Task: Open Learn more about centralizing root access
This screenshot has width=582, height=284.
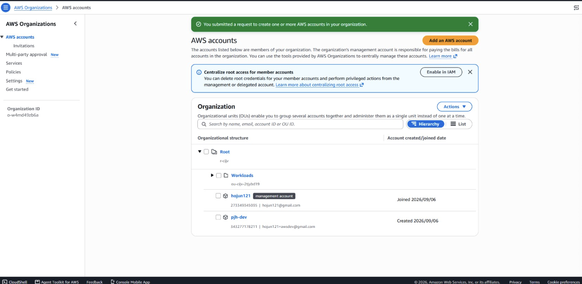Action: [320, 85]
